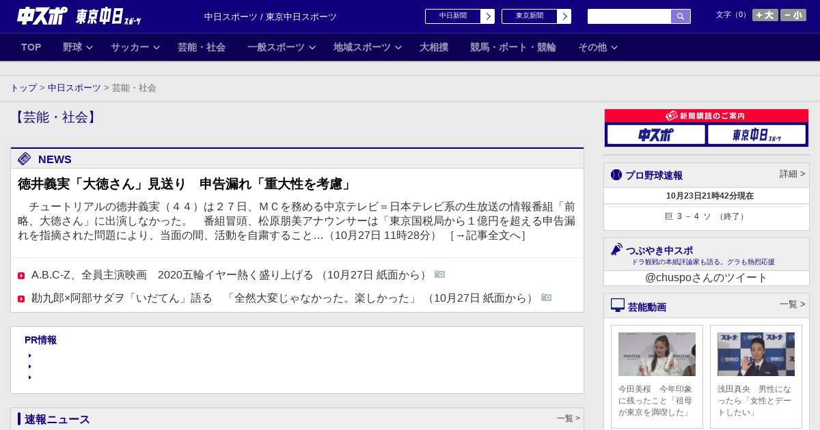
Task: Click 中日スポーツ breadcrumb link
Action: (74, 88)
